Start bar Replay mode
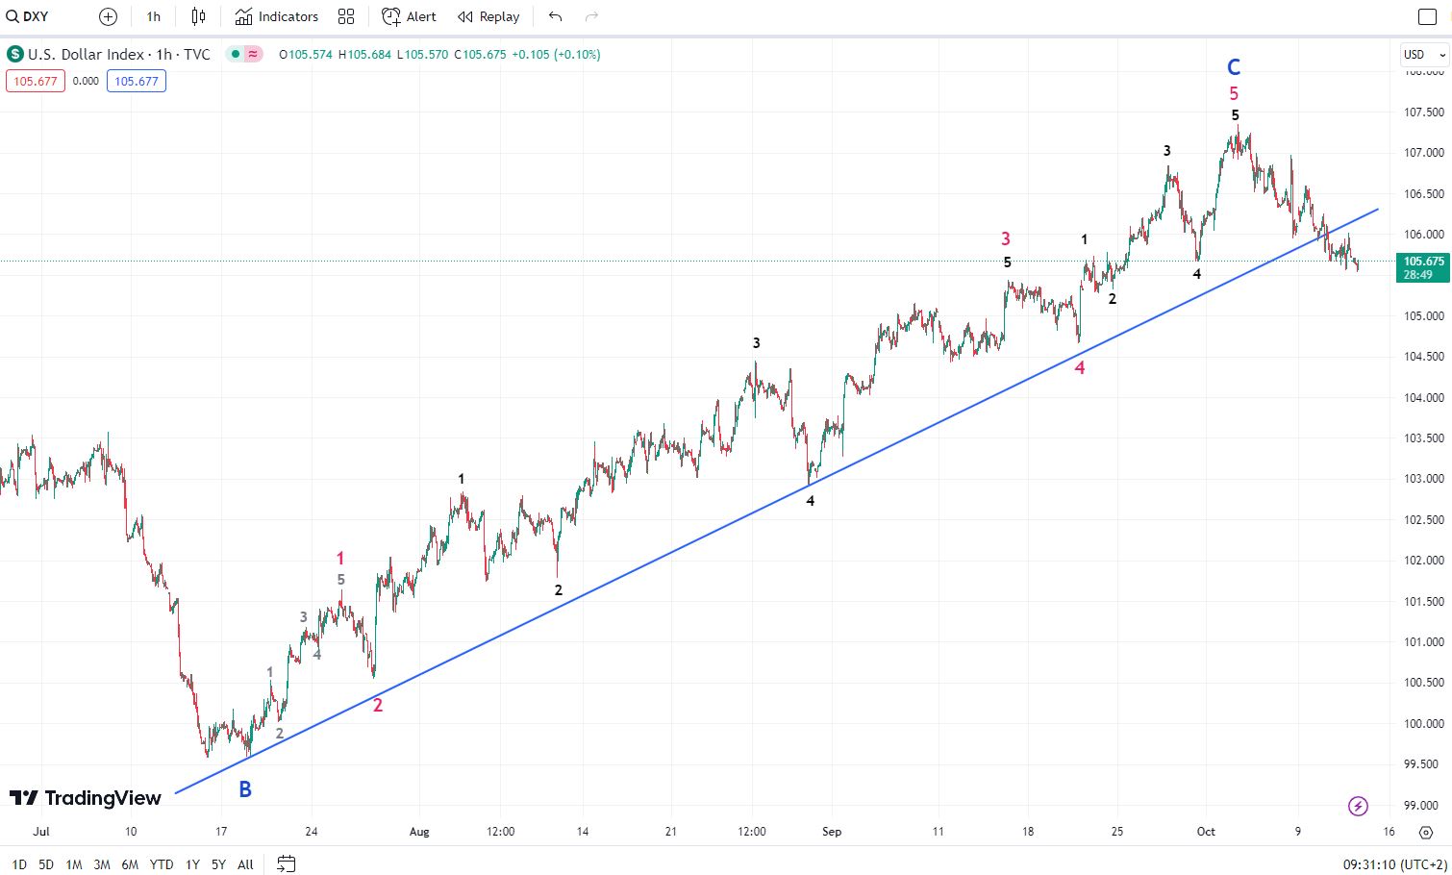The image size is (1452, 875). point(488,16)
